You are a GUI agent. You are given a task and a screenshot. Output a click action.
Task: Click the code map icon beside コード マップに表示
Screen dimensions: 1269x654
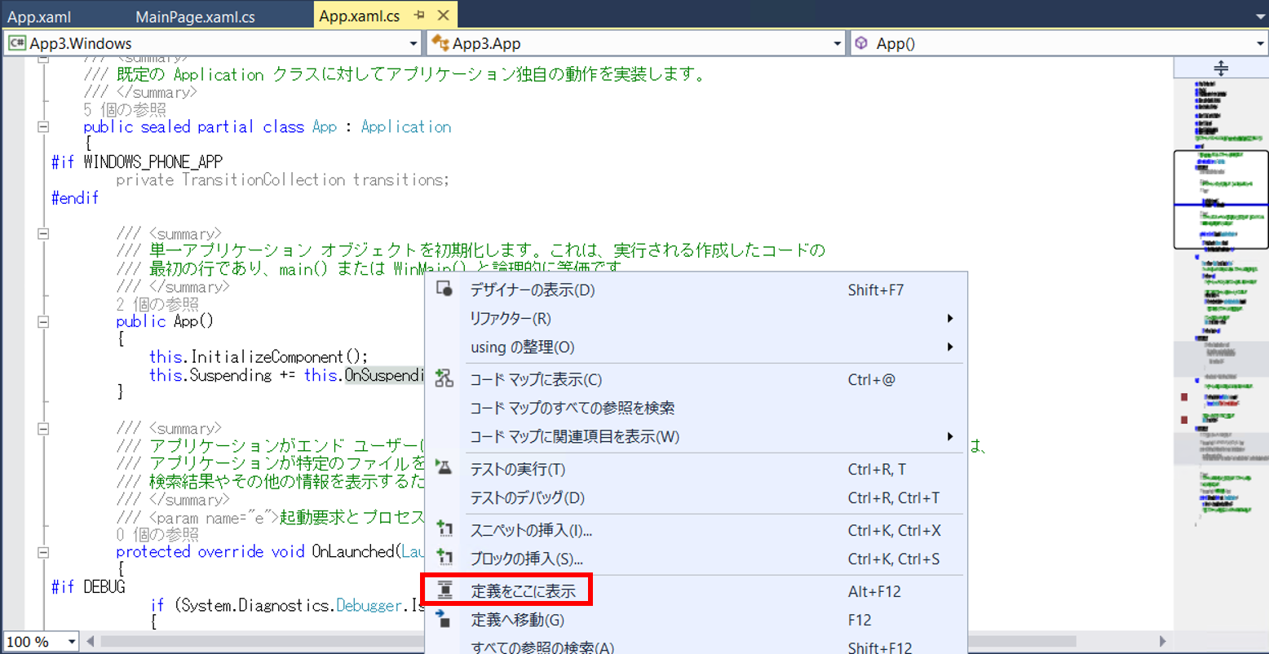pyautogui.click(x=444, y=378)
